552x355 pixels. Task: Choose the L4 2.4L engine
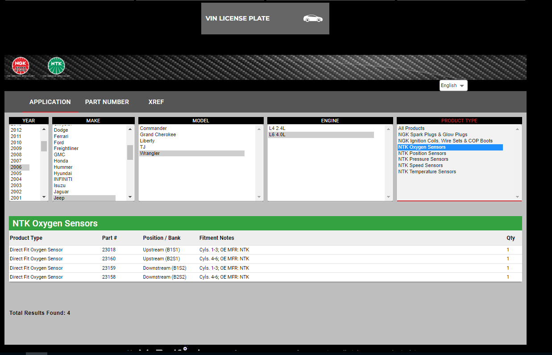tap(277, 128)
